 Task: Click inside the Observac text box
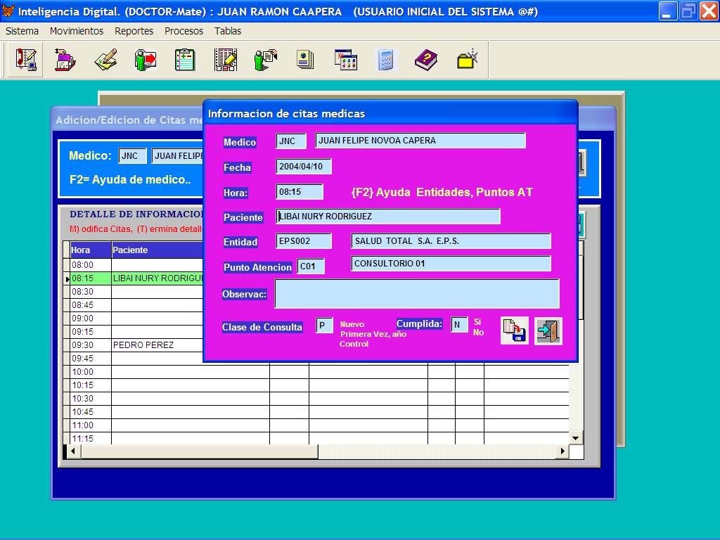coord(417,294)
